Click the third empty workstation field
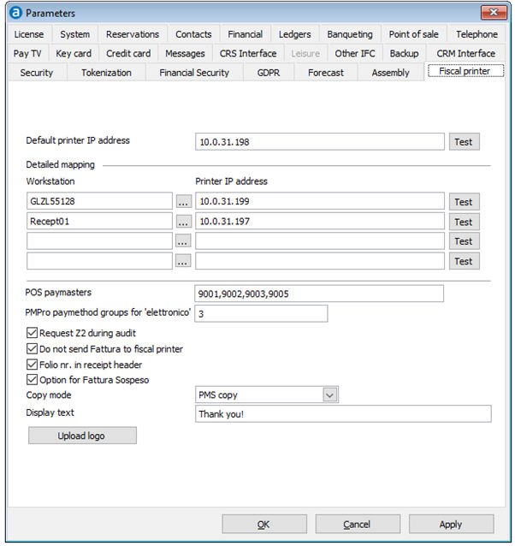This screenshot has height=546, width=515. [x=99, y=241]
